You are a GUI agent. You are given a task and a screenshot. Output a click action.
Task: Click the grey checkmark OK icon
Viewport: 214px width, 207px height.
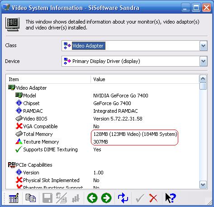[140, 198]
